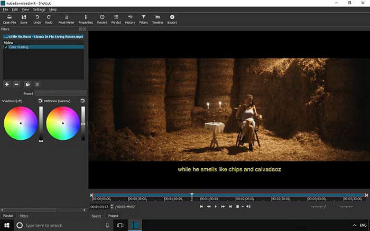Open the Help menu
The width and height of the screenshot is (370, 231).
tap(53, 9)
